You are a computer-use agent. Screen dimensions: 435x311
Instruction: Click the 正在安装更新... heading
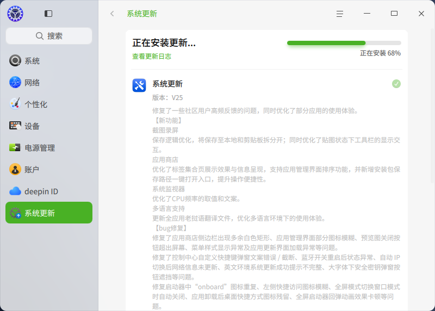coord(164,43)
